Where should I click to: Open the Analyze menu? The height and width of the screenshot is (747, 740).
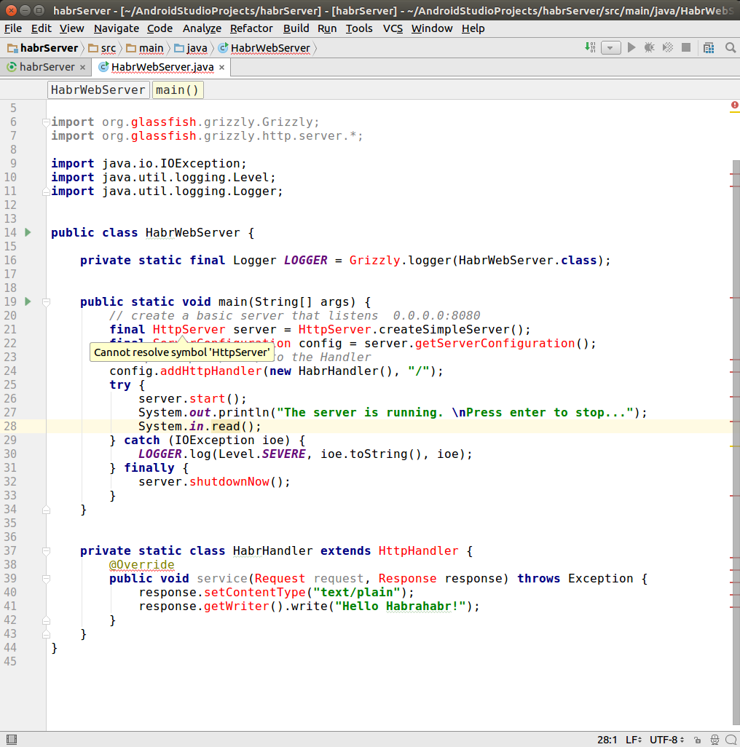(202, 28)
